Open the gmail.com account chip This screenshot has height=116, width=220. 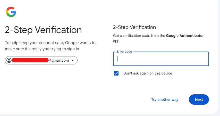(41, 60)
